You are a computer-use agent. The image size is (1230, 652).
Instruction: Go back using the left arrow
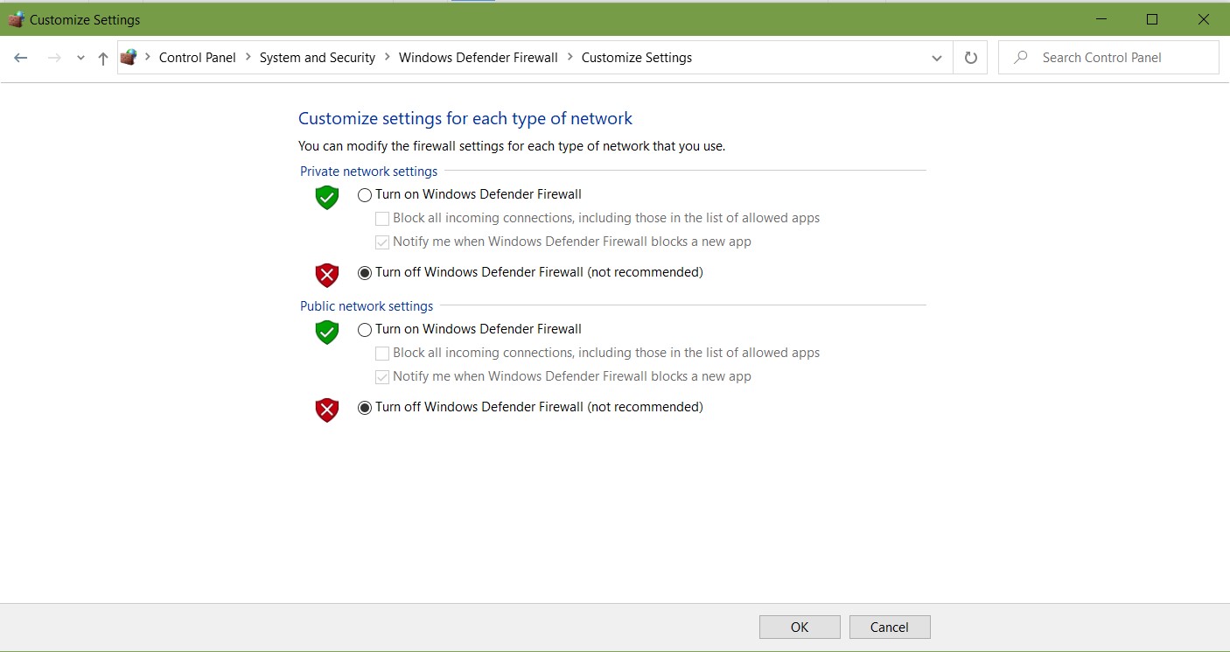click(x=21, y=58)
